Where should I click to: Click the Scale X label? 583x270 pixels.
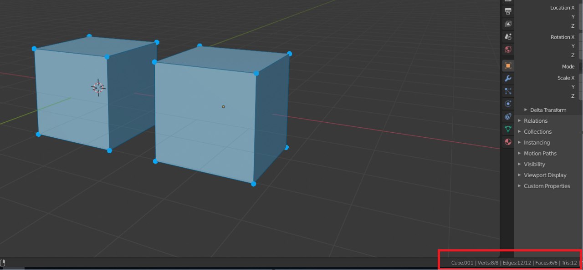coord(566,78)
